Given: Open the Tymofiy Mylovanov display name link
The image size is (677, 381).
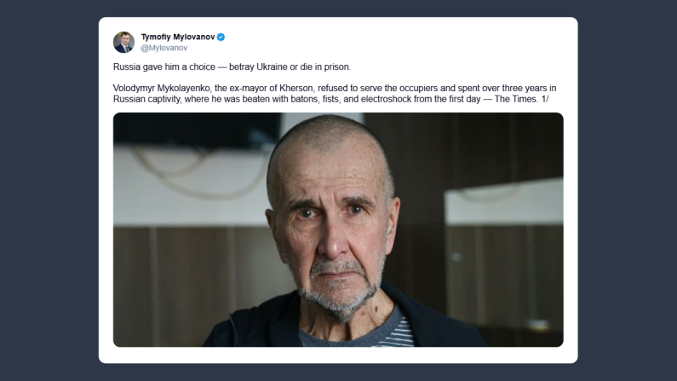Looking at the screenshot, I should 177,38.
